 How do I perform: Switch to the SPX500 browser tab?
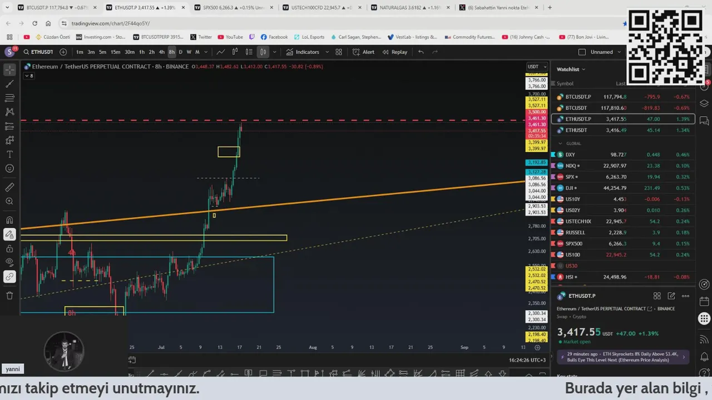click(233, 8)
